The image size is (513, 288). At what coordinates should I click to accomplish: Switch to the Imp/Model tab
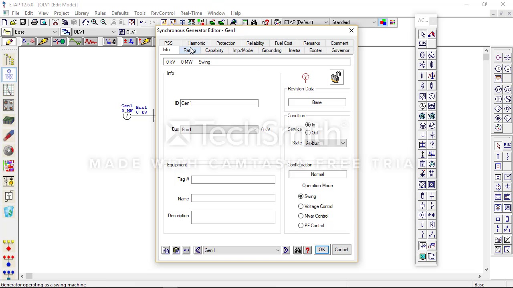pyautogui.click(x=243, y=50)
